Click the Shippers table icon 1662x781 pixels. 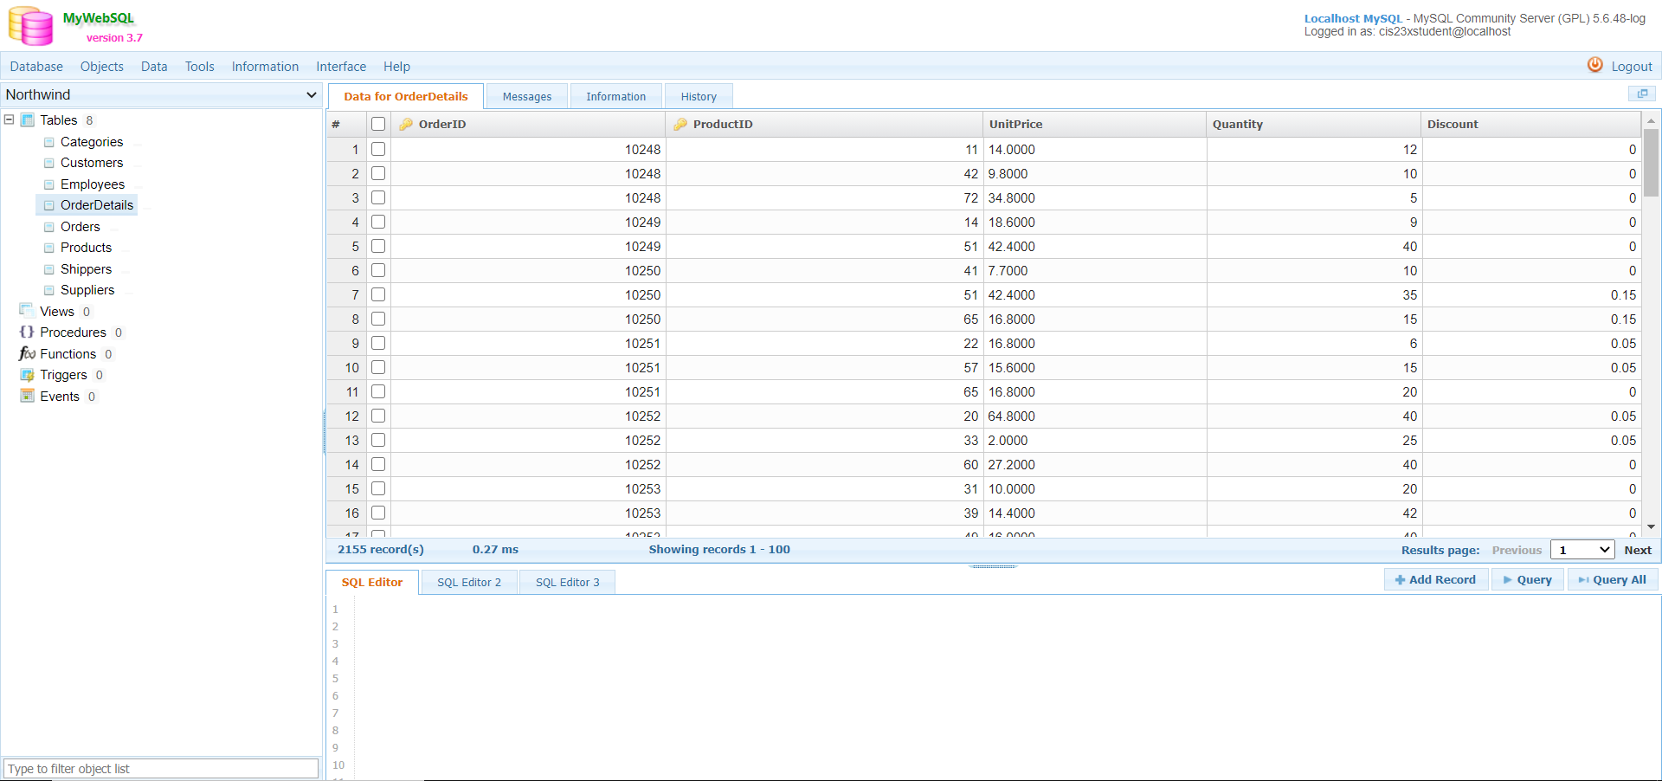click(x=49, y=269)
